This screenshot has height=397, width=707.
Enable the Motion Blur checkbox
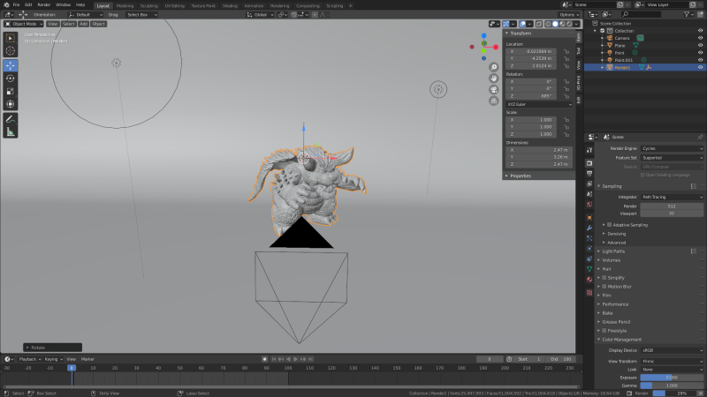pos(605,286)
